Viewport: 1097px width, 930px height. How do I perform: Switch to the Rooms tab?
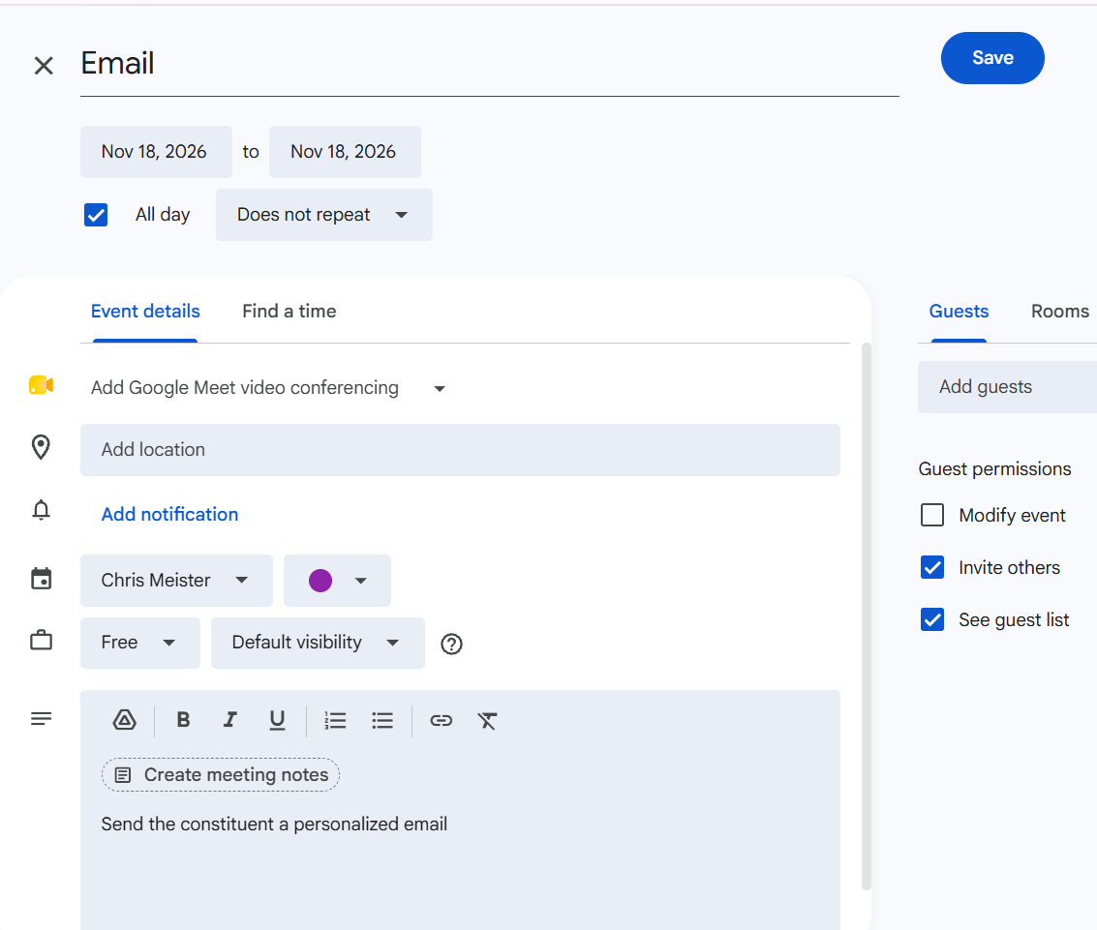[x=1060, y=312]
